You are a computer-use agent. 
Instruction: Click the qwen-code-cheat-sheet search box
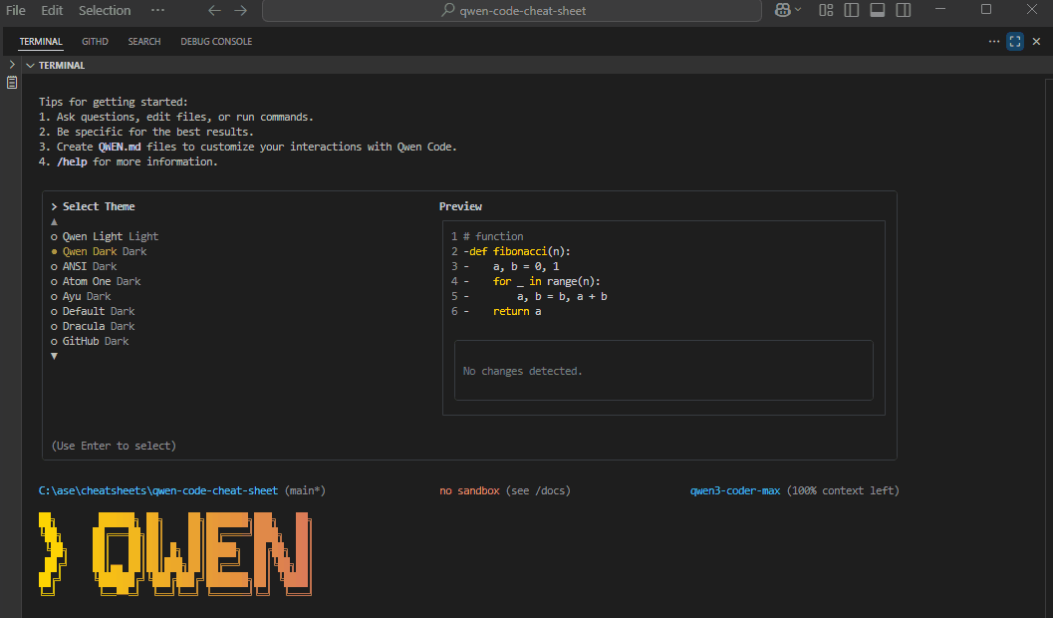pos(512,10)
